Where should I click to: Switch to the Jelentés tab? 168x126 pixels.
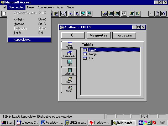click(69, 72)
